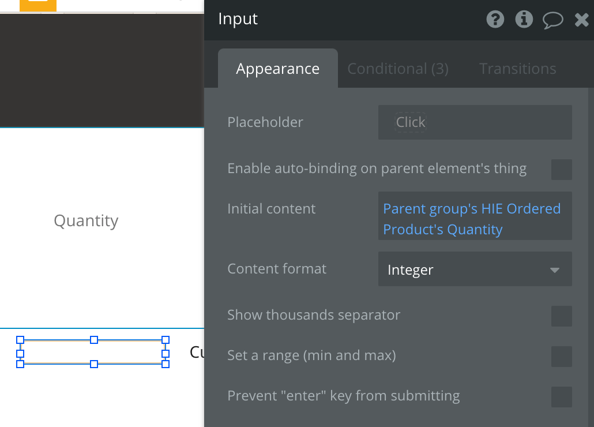This screenshot has height=427, width=594.
Task: Click the top-middle resize handle of input
Action: click(94, 340)
